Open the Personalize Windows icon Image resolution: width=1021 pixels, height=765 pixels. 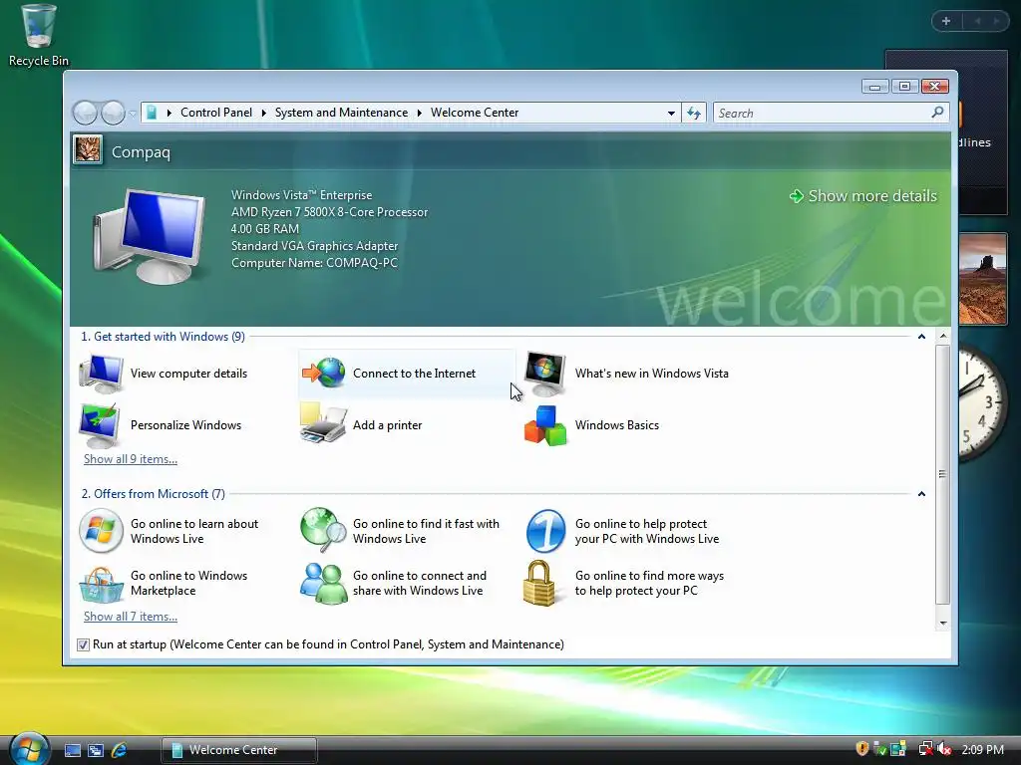coord(99,425)
